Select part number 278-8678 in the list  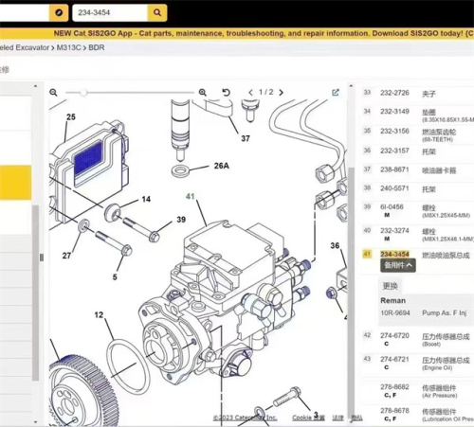394,411
